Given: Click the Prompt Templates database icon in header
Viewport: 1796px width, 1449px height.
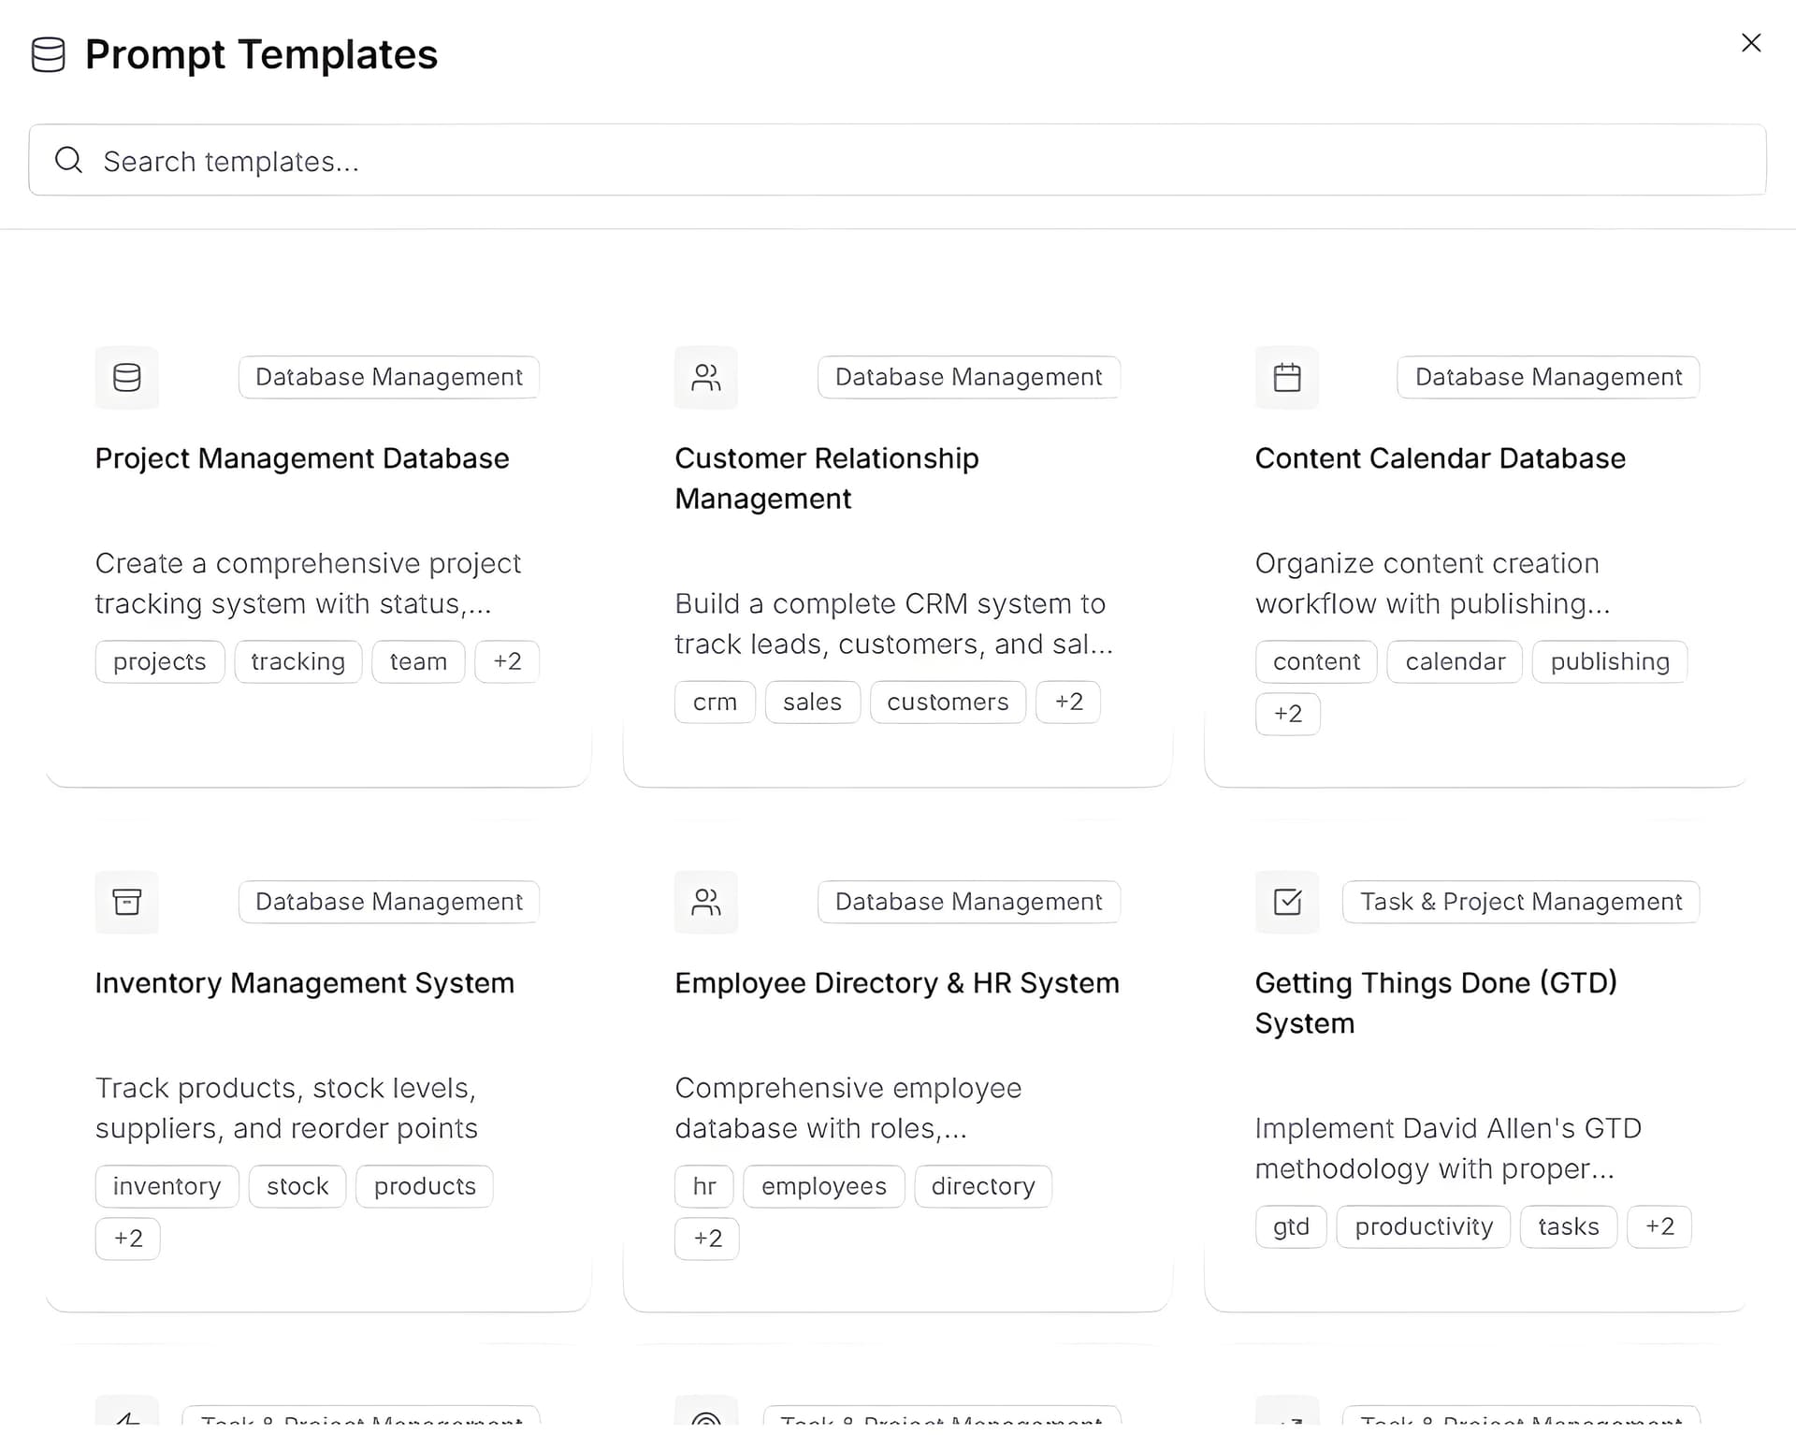Looking at the screenshot, I should [x=48, y=55].
